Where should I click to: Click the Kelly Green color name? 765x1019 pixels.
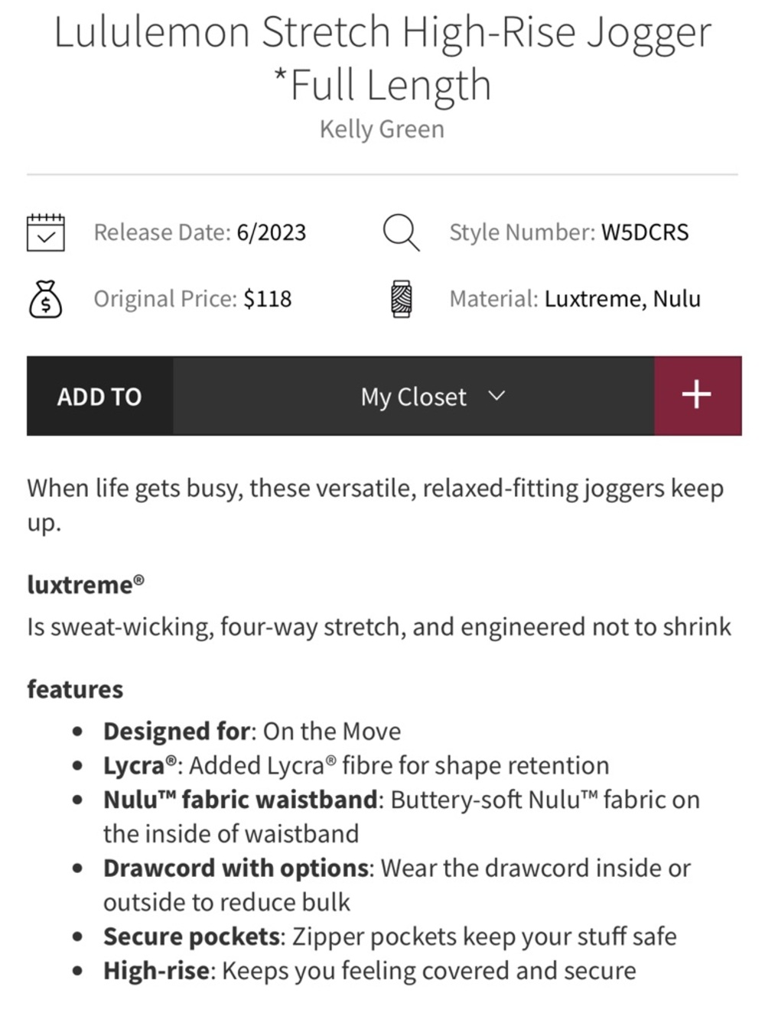coord(382,129)
